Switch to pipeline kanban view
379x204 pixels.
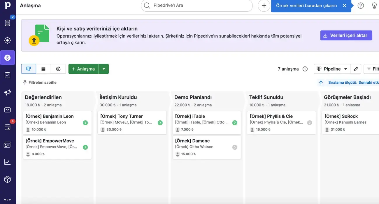[29, 69]
